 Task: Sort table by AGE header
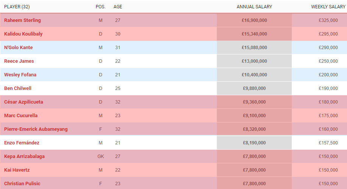click(x=118, y=7)
